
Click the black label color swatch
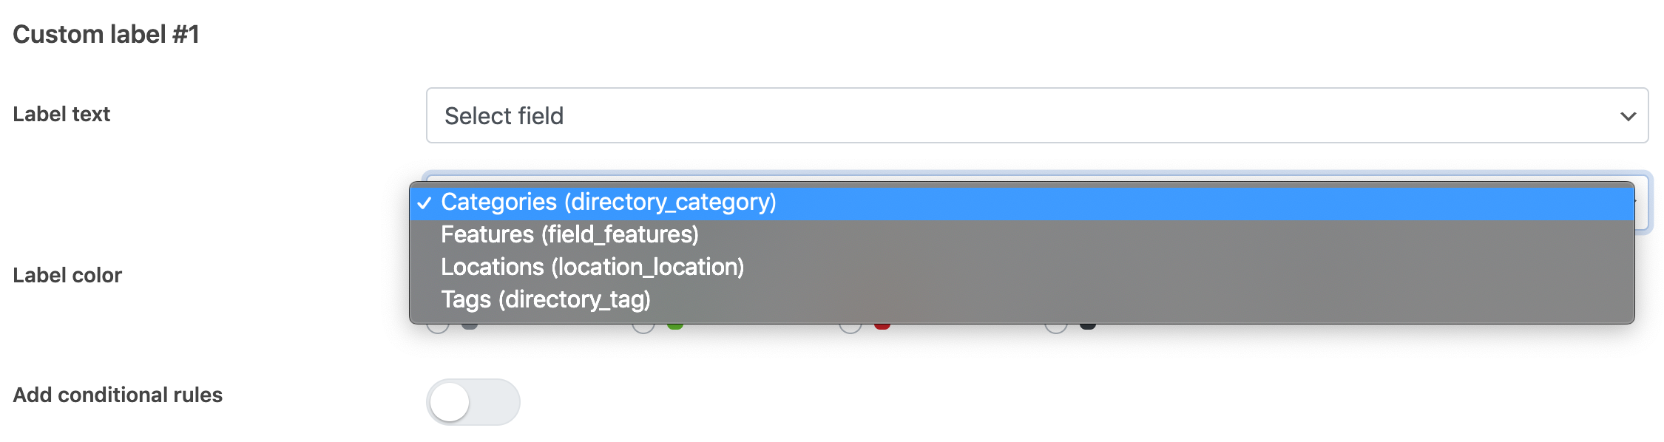[1088, 326]
